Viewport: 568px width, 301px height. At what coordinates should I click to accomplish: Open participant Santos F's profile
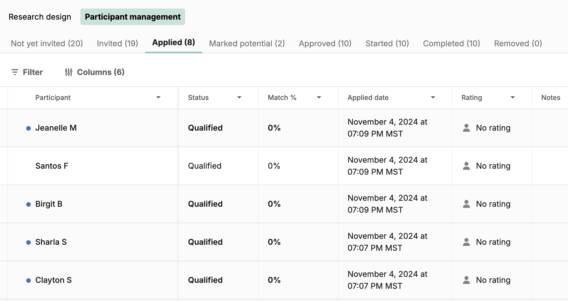52,166
